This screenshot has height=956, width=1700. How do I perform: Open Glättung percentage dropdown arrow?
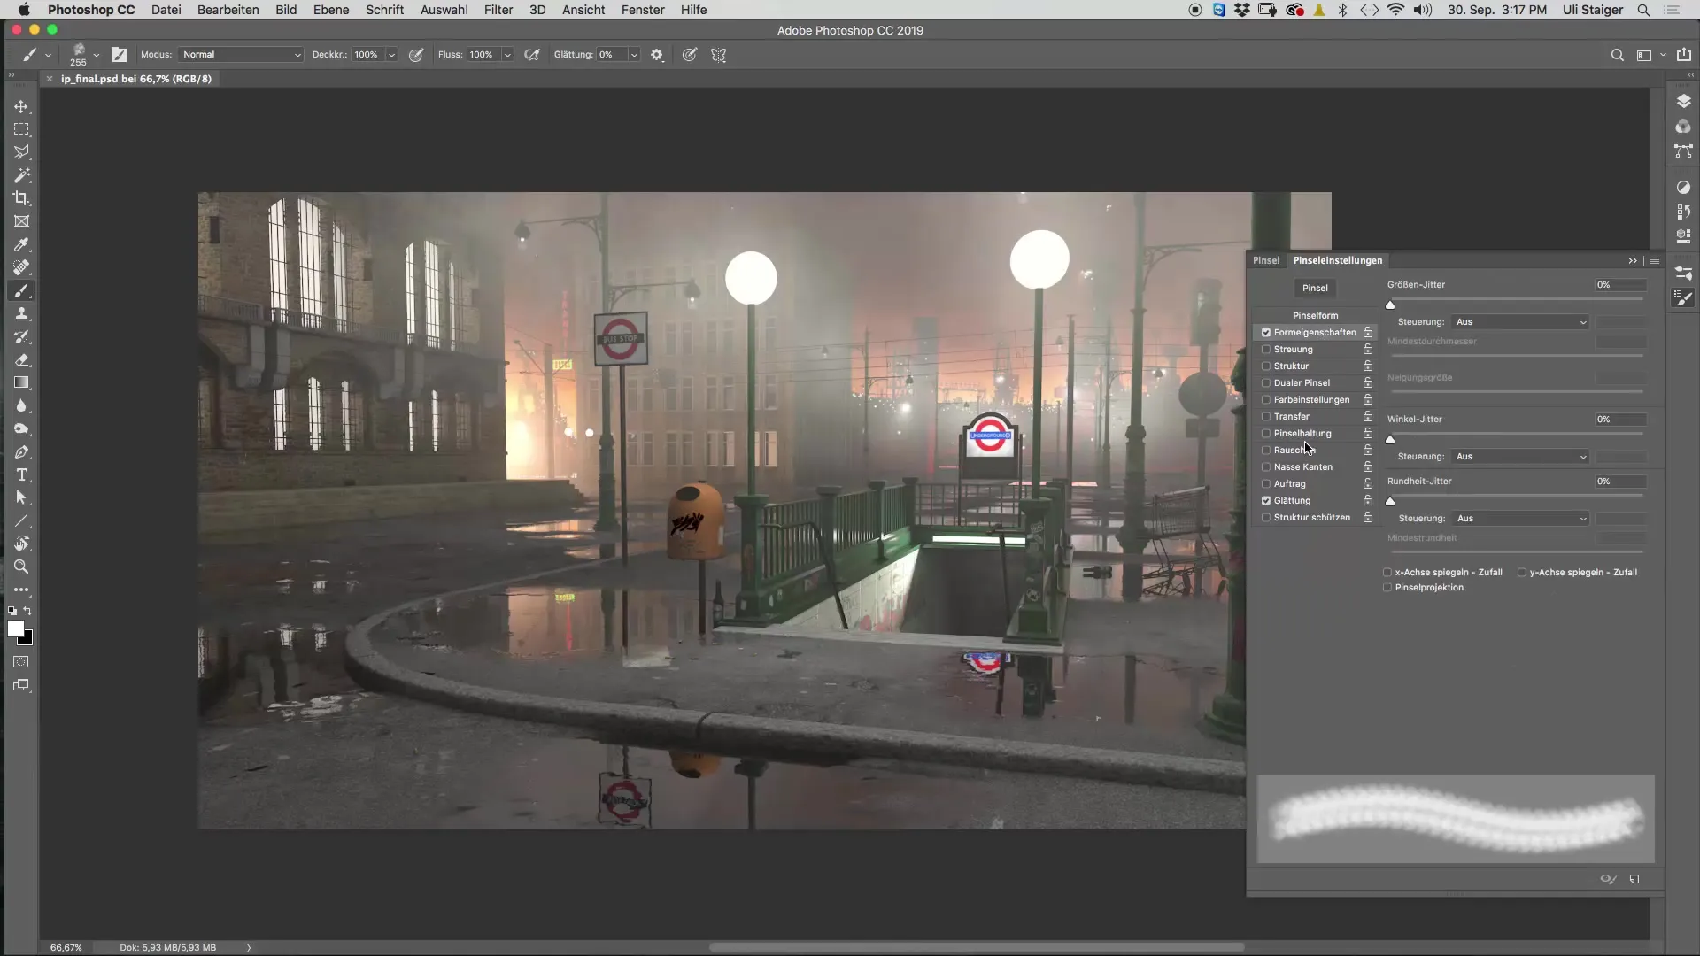tap(634, 55)
